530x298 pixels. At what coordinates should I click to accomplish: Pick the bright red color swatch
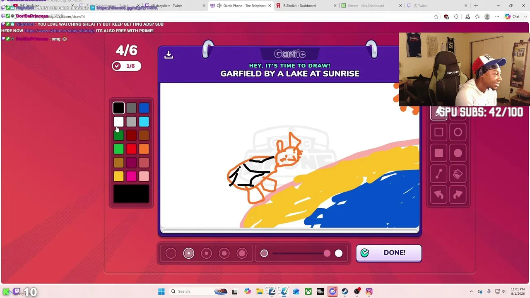(x=131, y=149)
